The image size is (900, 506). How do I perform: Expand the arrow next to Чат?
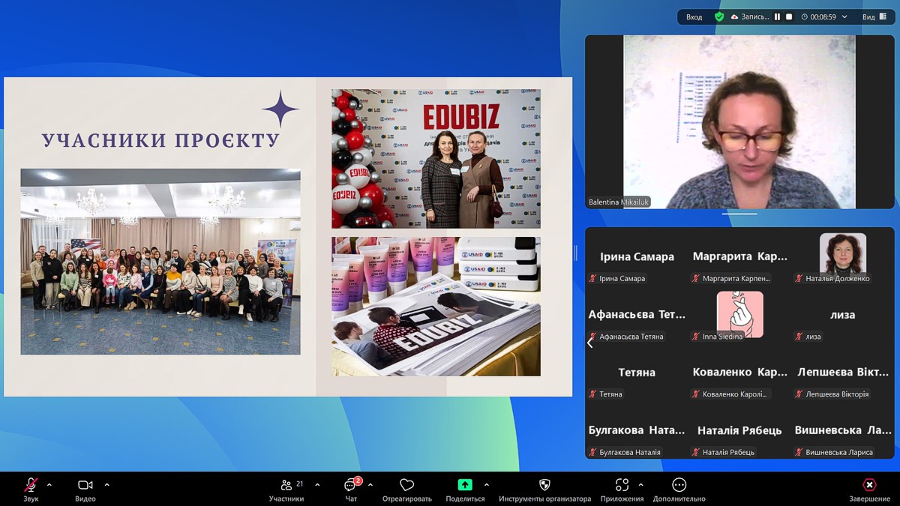pos(370,485)
